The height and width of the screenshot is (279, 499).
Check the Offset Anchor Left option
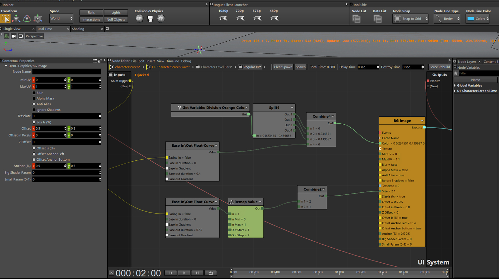coord(34,154)
